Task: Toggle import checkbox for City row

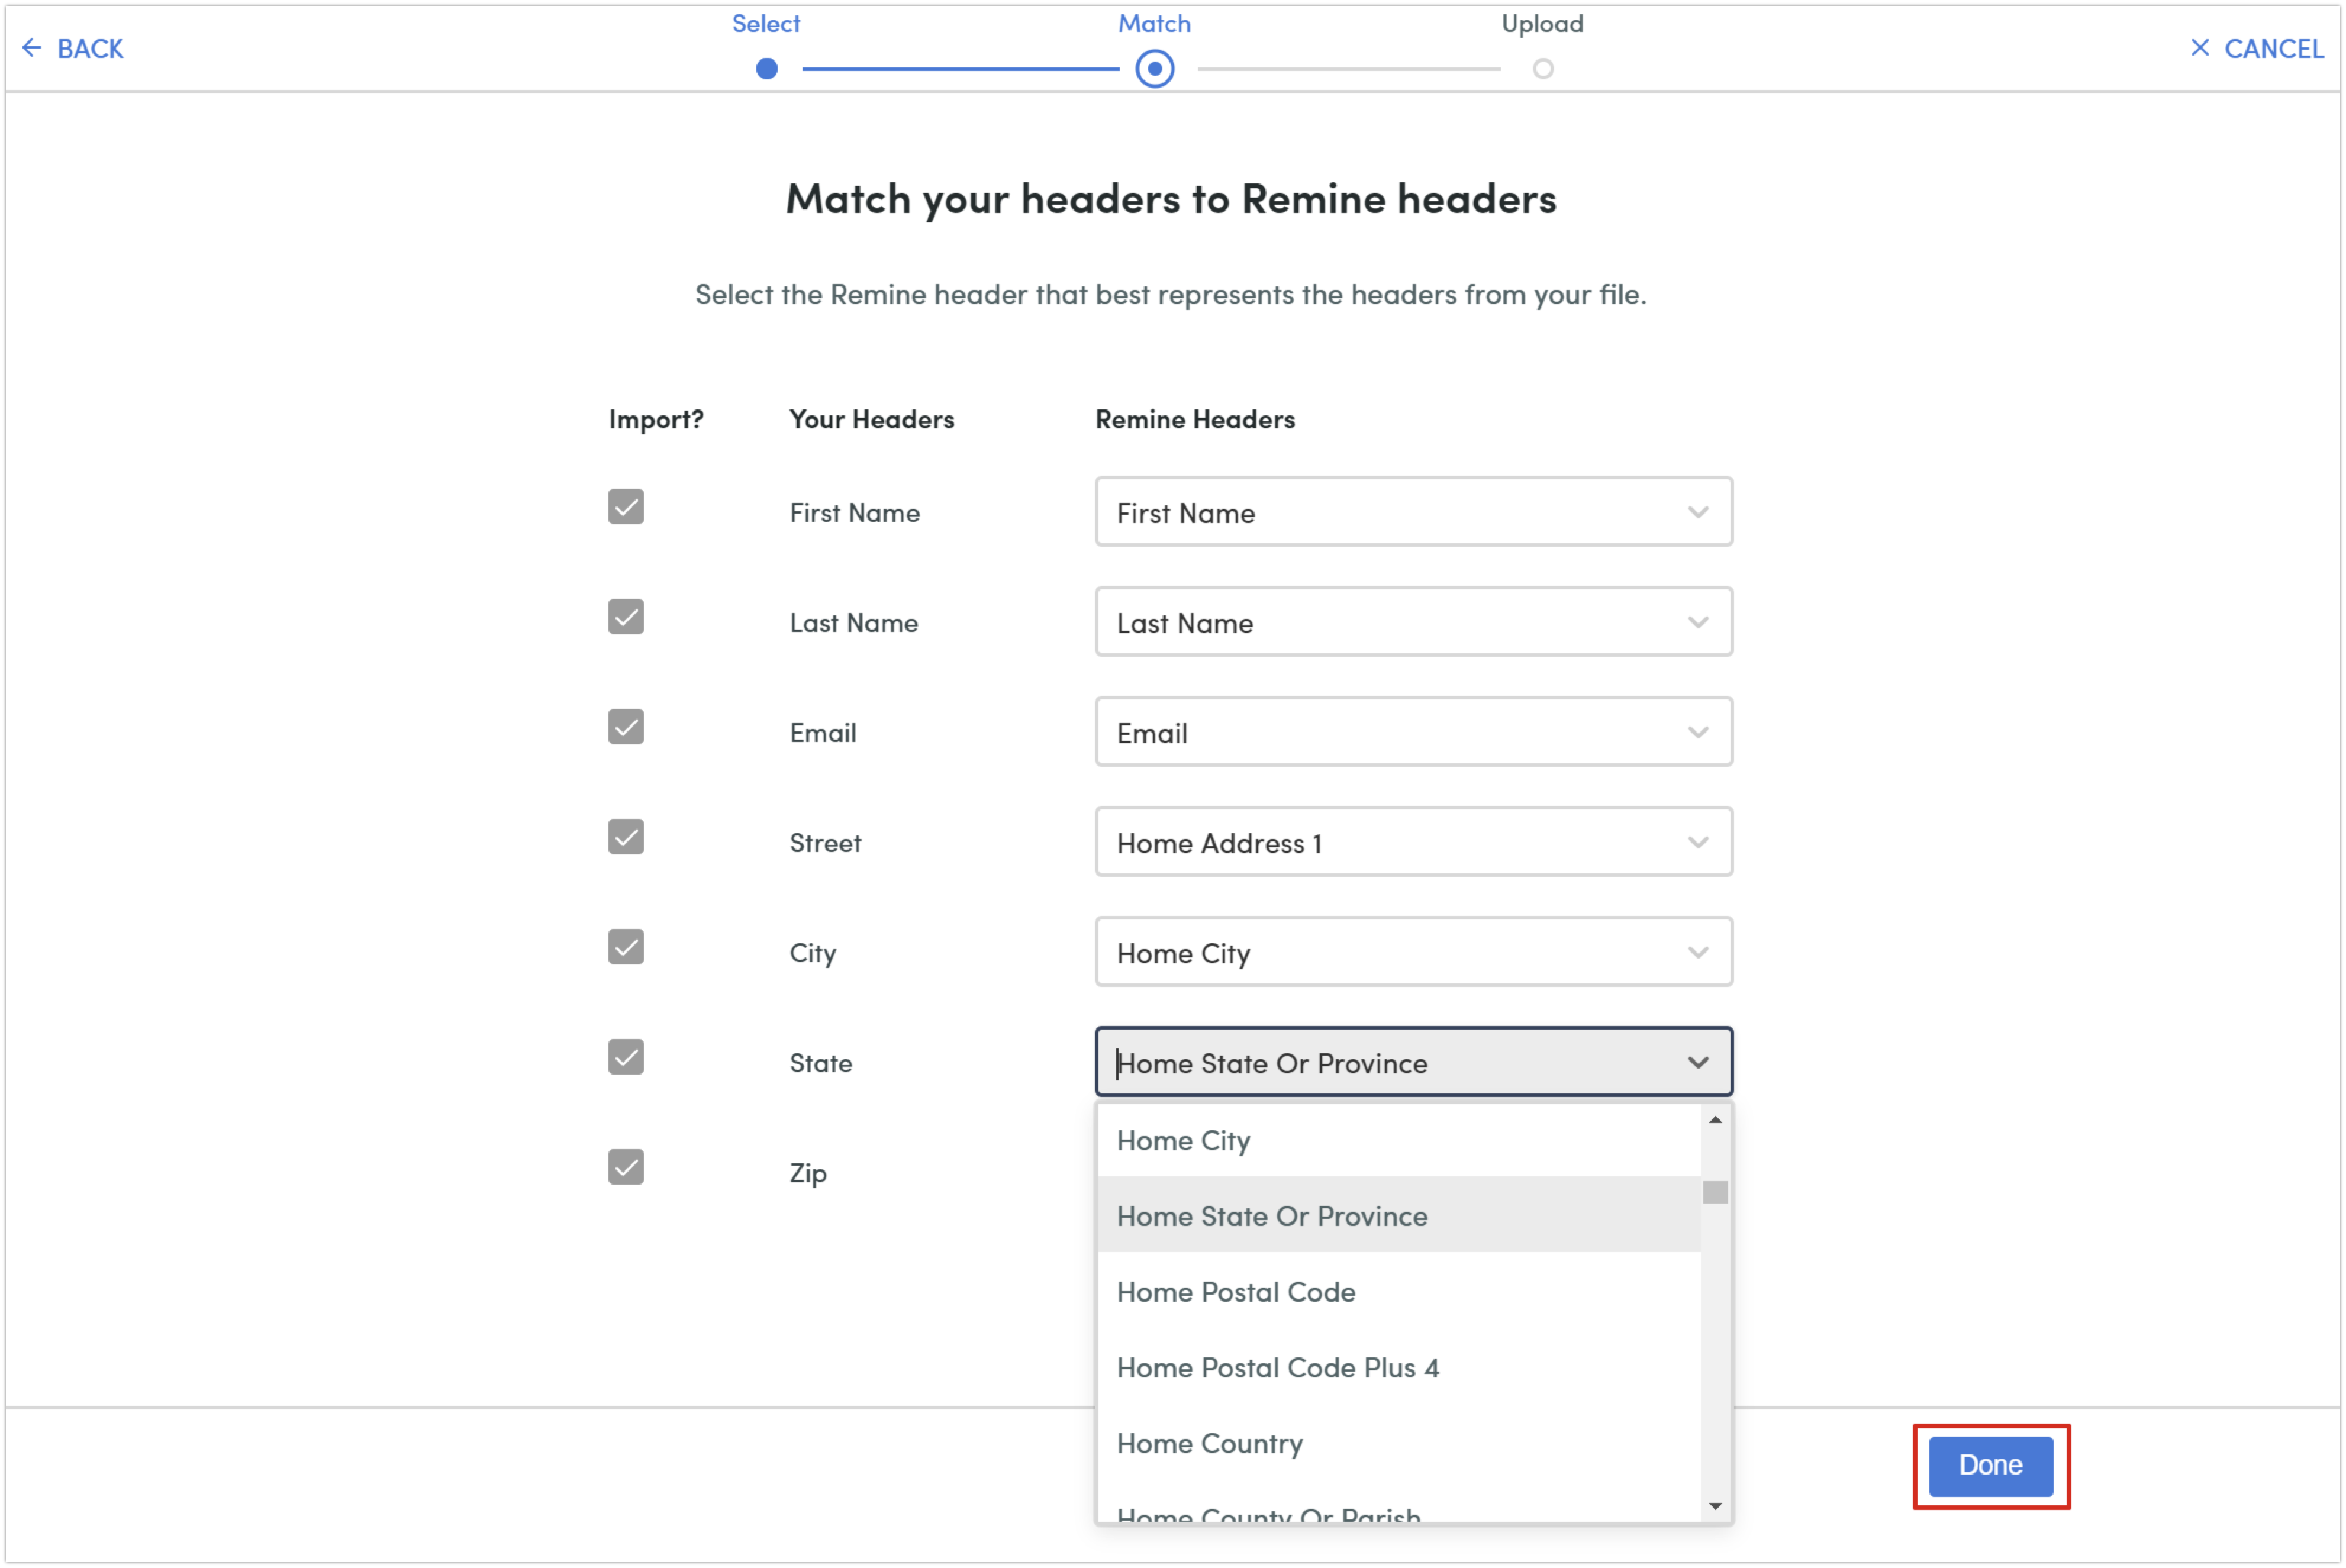Action: [626, 947]
